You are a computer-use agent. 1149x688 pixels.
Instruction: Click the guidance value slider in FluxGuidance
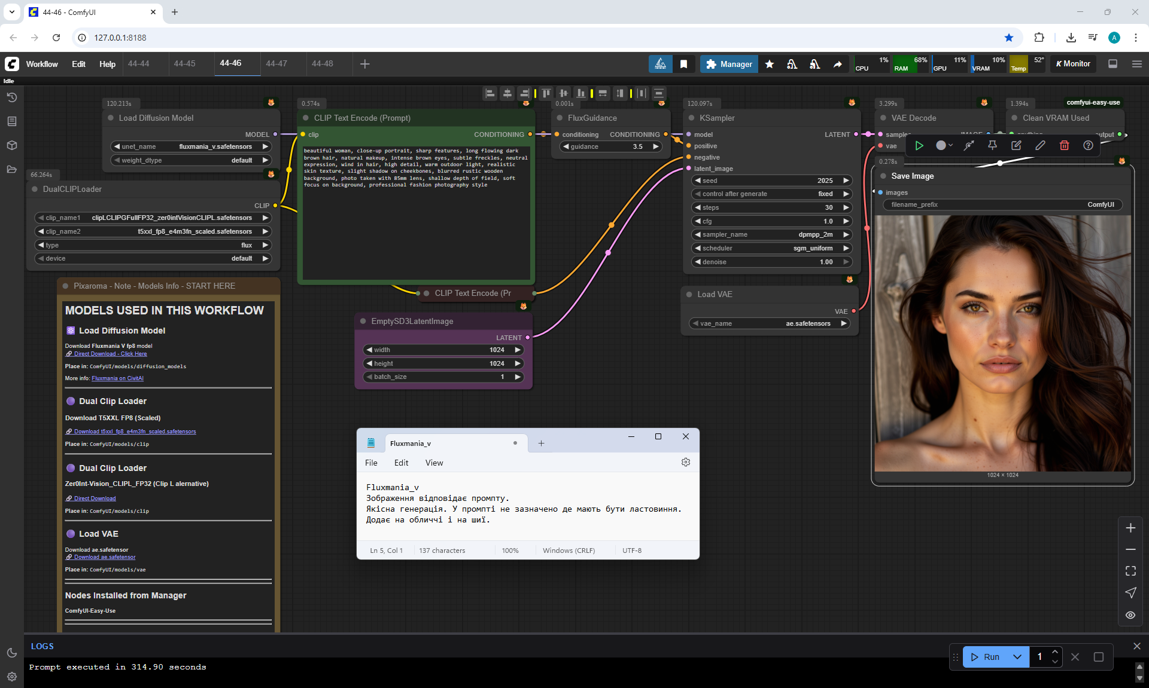click(x=610, y=146)
